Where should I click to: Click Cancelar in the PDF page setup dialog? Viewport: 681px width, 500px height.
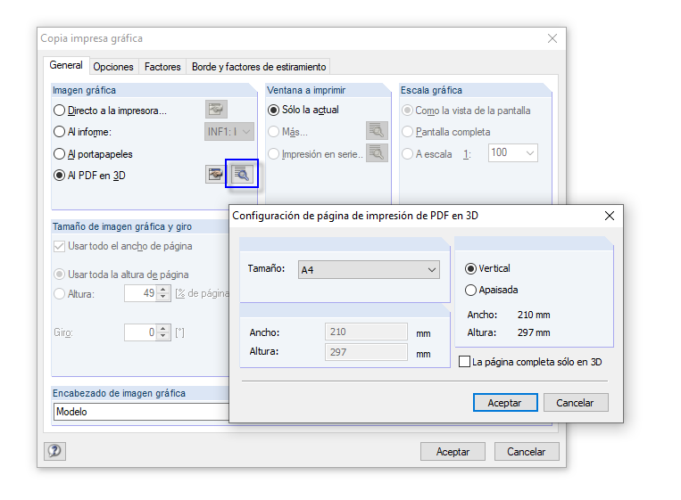pos(576,403)
